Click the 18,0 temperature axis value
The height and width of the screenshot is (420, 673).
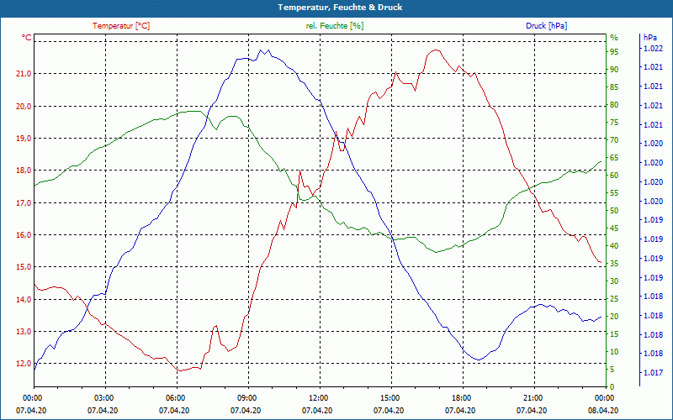click(x=24, y=171)
